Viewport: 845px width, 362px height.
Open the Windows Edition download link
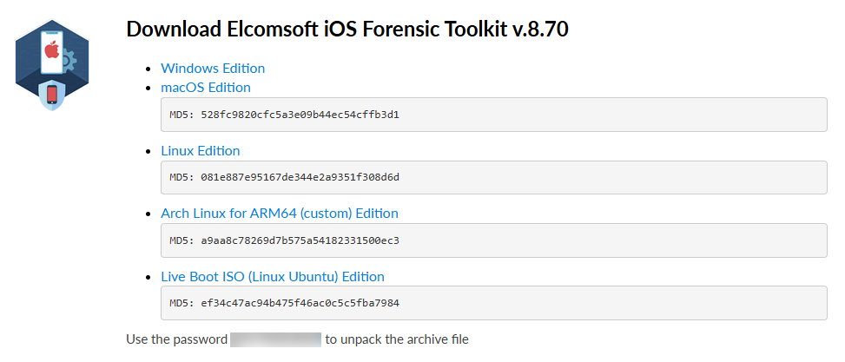pos(213,68)
